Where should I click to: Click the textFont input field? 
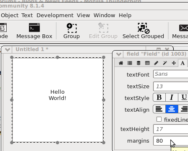pos(171,74)
